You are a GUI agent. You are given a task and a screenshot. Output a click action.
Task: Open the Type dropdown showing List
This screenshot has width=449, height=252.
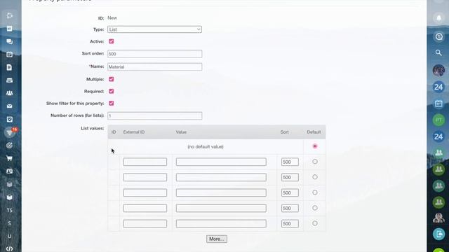(x=154, y=29)
